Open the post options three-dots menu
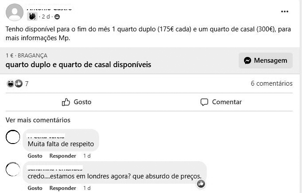 click(x=284, y=11)
